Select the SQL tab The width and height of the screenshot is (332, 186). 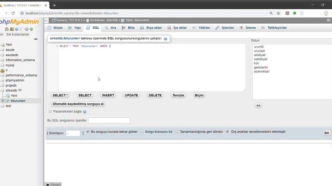(x=93, y=27)
